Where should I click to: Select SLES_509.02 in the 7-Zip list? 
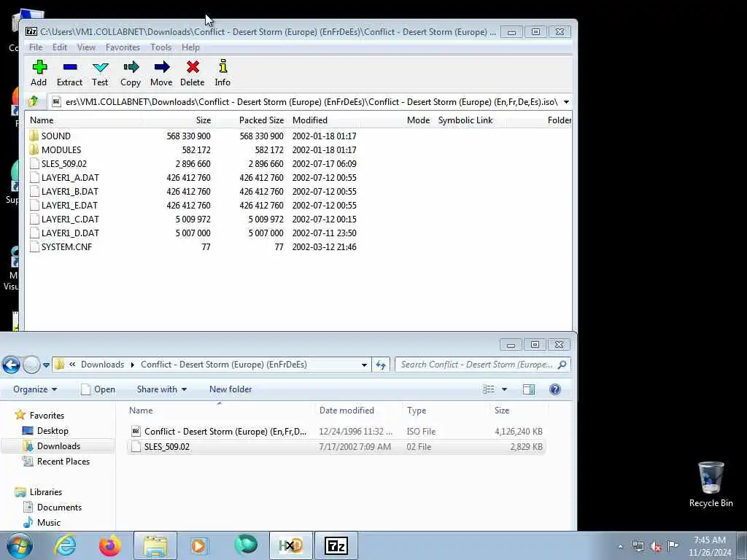pos(64,164)
